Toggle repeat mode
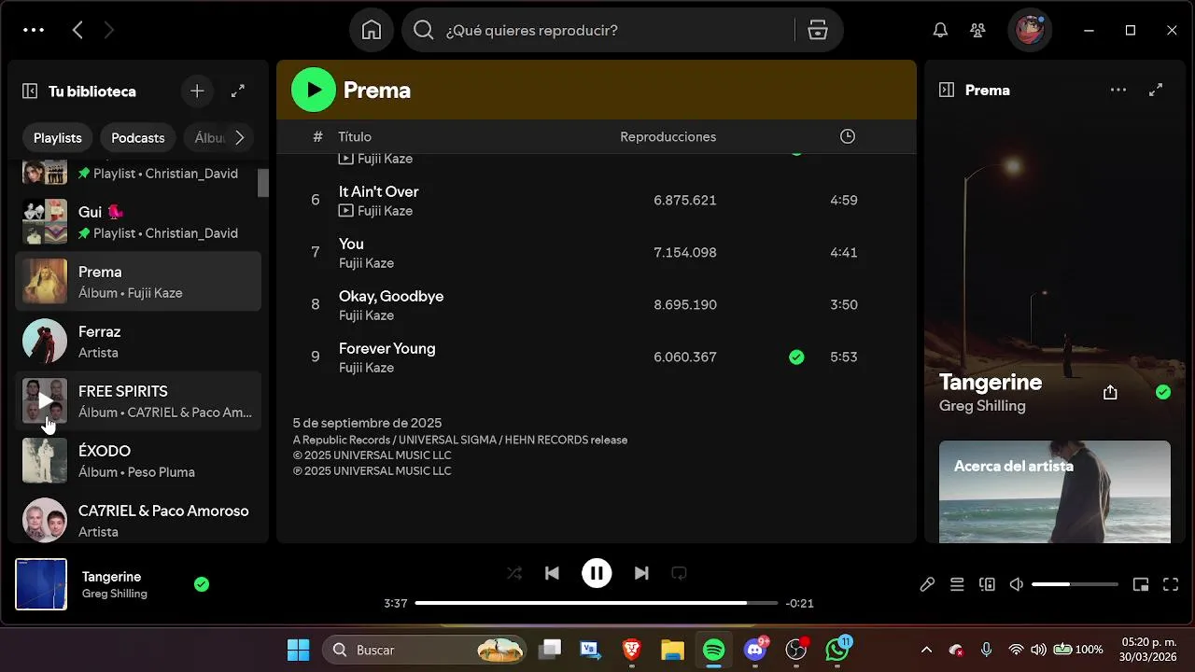Image resolution: width=1195 pixels, height=672 pixels. pos(680,573)
